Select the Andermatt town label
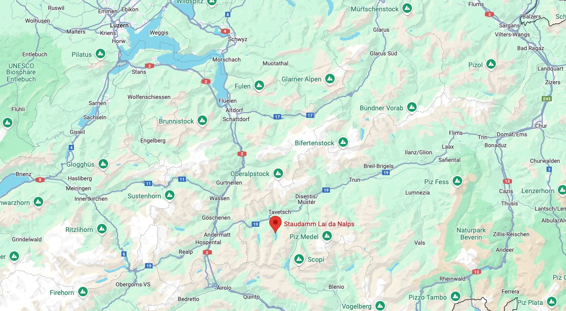 pyautogui.click(x=217, y=235)
